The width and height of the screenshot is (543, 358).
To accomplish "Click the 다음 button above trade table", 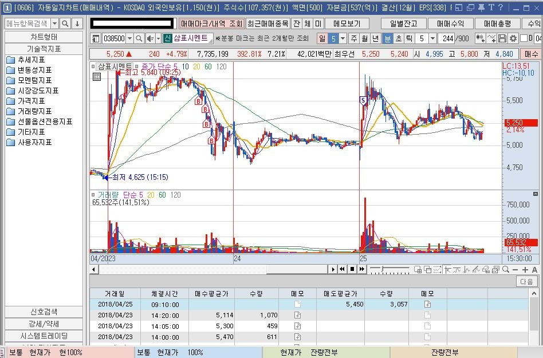I will coord(526,281).
